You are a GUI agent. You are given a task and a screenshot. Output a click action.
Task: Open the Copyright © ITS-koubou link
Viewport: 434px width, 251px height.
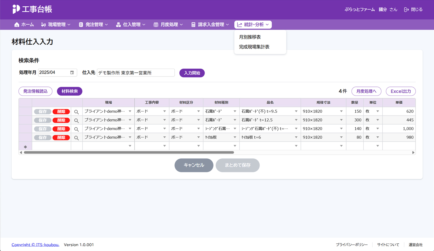click(x=35, y=245)
